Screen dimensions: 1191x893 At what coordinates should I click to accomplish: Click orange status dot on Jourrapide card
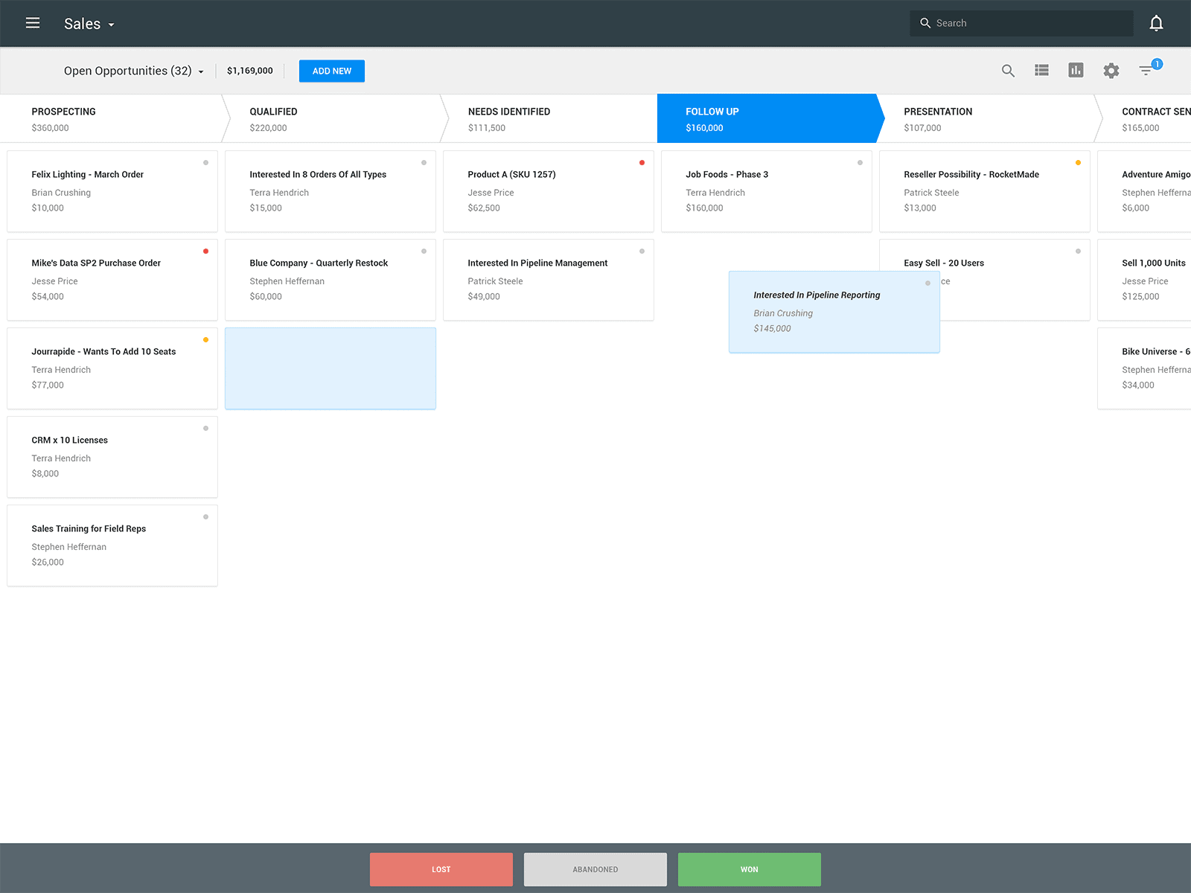(x=205, y=339)
